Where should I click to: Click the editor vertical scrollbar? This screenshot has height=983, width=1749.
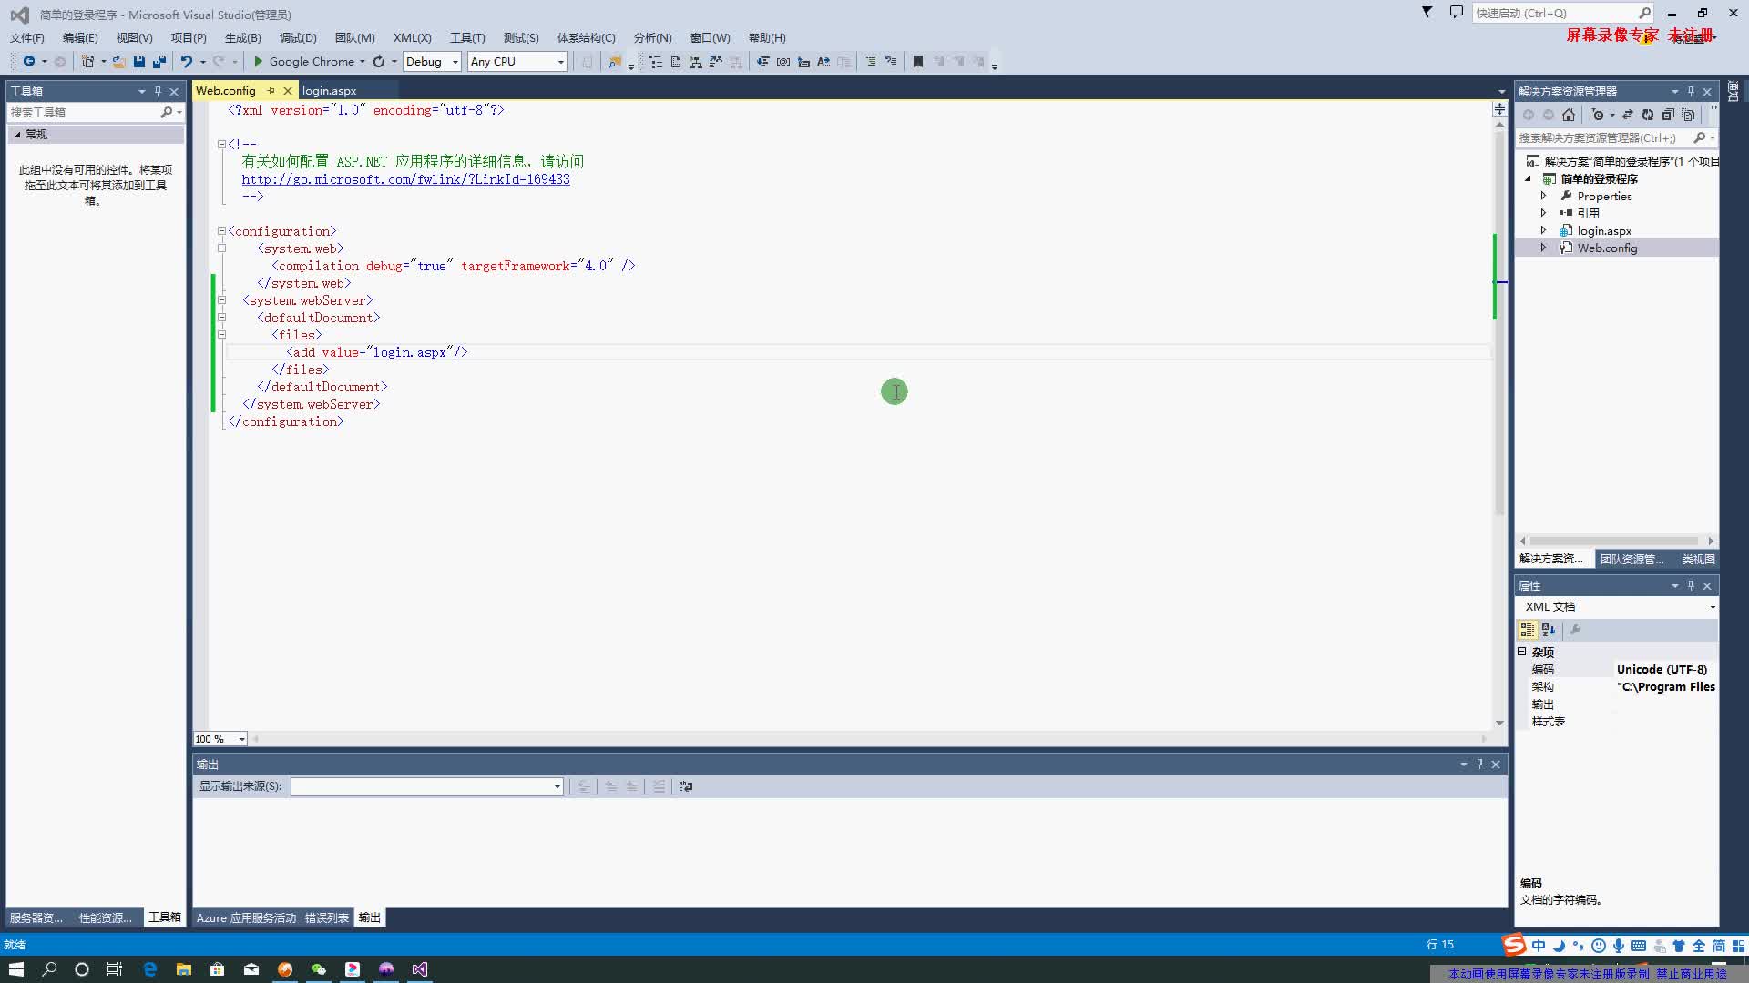(x=1499, y=410)
